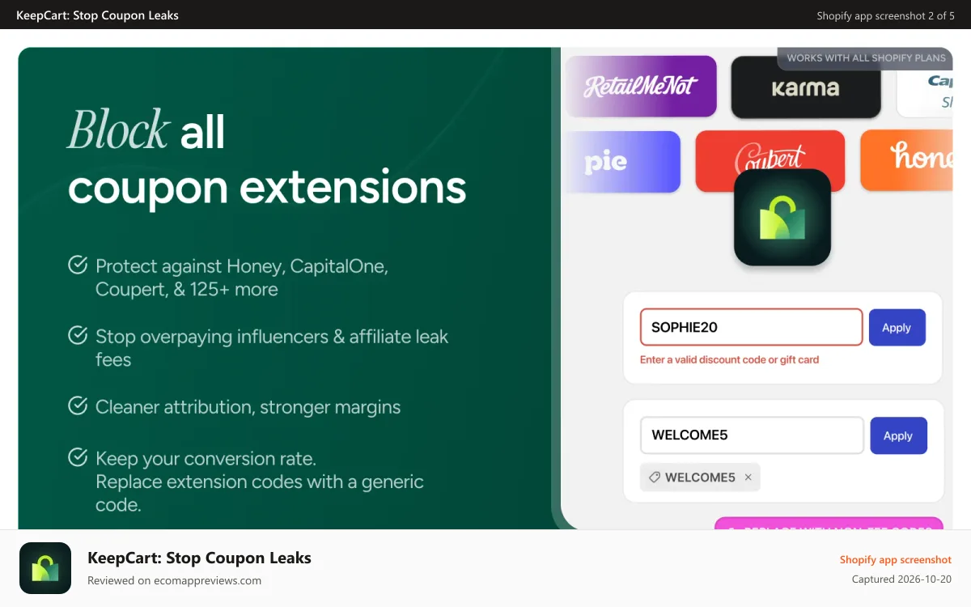Viewport: 971px width, 607px height.
Task: Click 'Cleaner attribution, stronger margins' text
Action: (248, 406)
